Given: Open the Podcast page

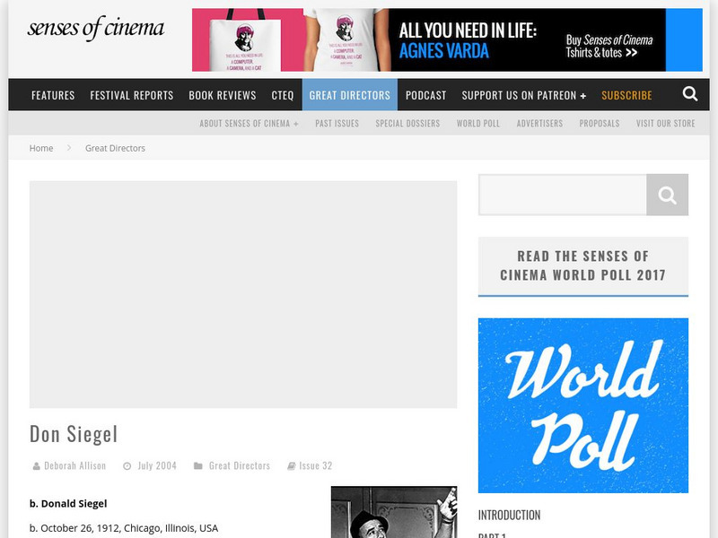Looking at the screenshot, I should tap(425, 95).
